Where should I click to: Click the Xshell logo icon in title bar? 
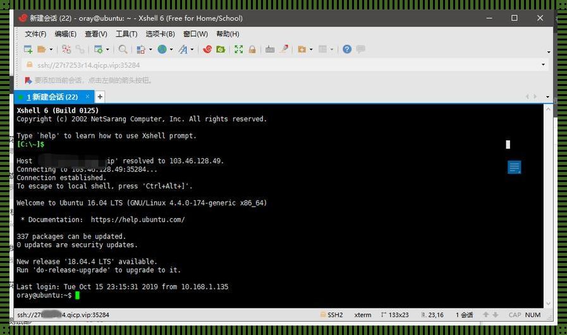[x=23, y=18]
